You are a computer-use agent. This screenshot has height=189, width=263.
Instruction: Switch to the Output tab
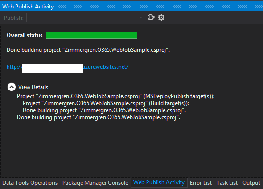tap(251, 183)
